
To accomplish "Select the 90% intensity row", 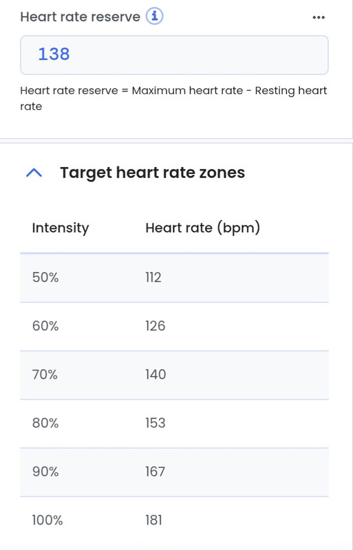I will click(x=174, y=472).
